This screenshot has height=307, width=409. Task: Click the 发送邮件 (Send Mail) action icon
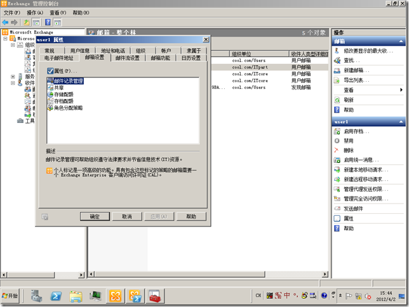[337, 209]
